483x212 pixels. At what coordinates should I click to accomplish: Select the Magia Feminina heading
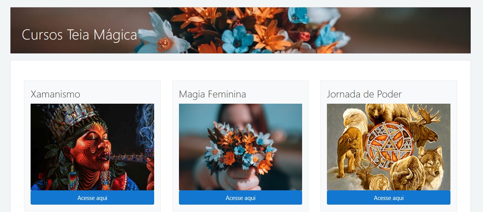click(x=212, y=94)
